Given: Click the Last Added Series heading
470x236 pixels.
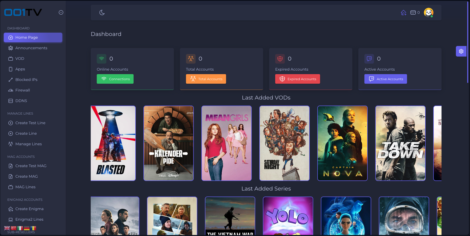Looking at the screenshot, I should (266, 189).
